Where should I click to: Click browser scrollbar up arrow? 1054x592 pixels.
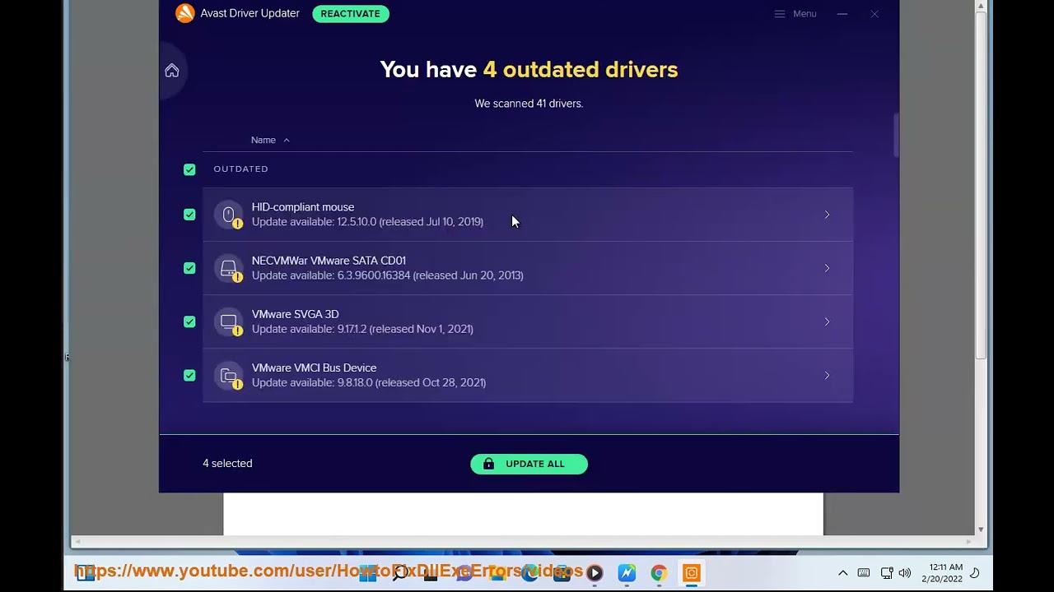click(981, 6)
